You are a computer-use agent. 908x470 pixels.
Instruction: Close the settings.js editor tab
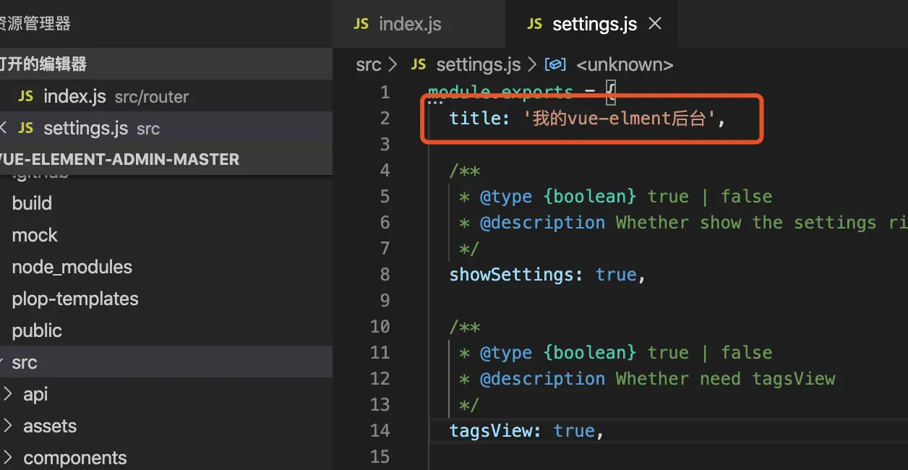(x=655, y=24)
